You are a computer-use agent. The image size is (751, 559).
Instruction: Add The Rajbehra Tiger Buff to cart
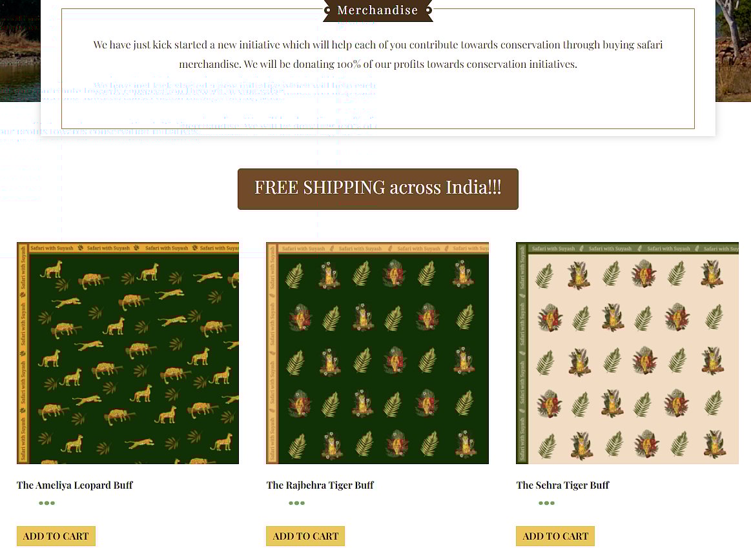click(x=305, y=536)
